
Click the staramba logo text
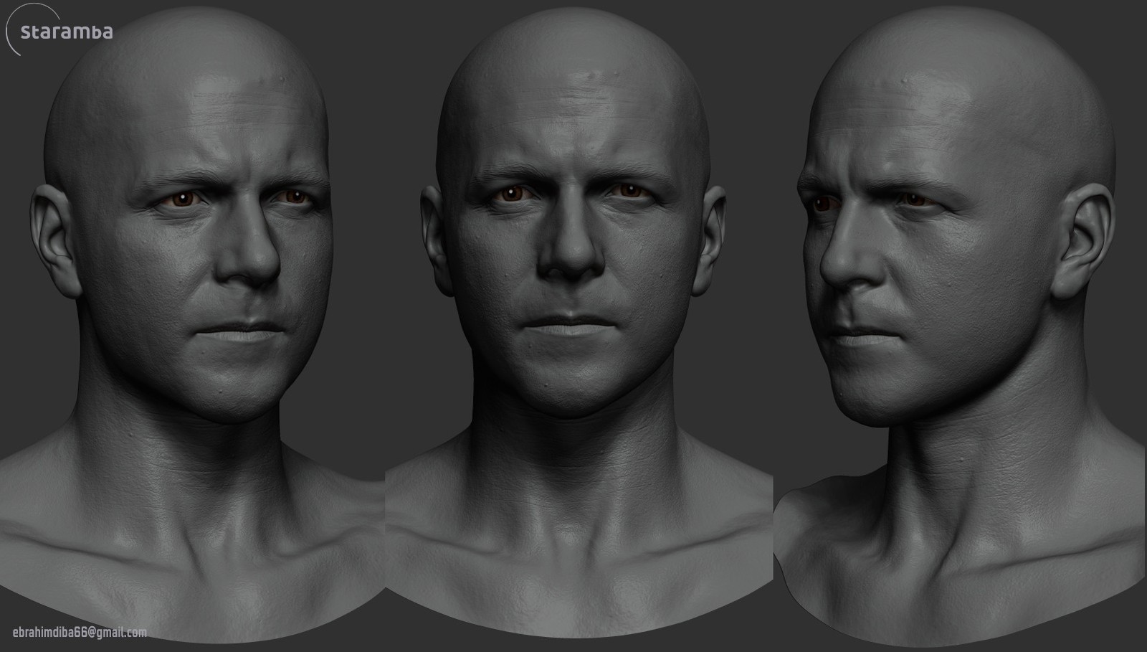67,32
